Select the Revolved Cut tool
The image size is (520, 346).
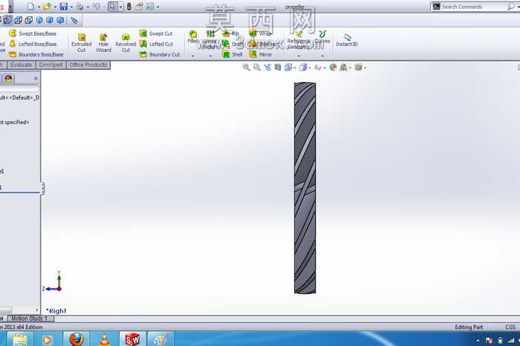tap(126, 42)
